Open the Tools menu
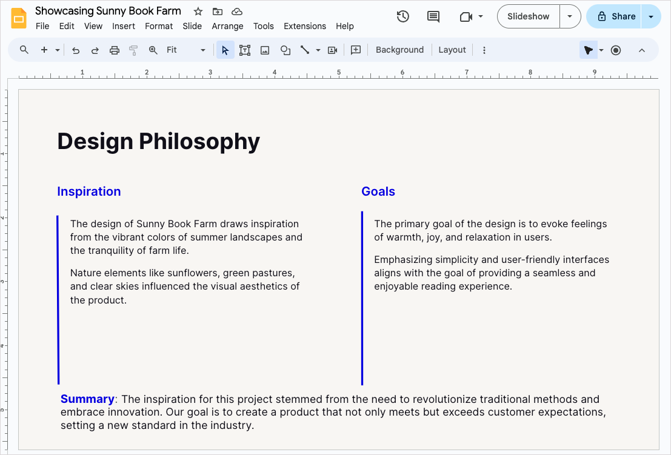The image size is (671, 455). (264, 26)
